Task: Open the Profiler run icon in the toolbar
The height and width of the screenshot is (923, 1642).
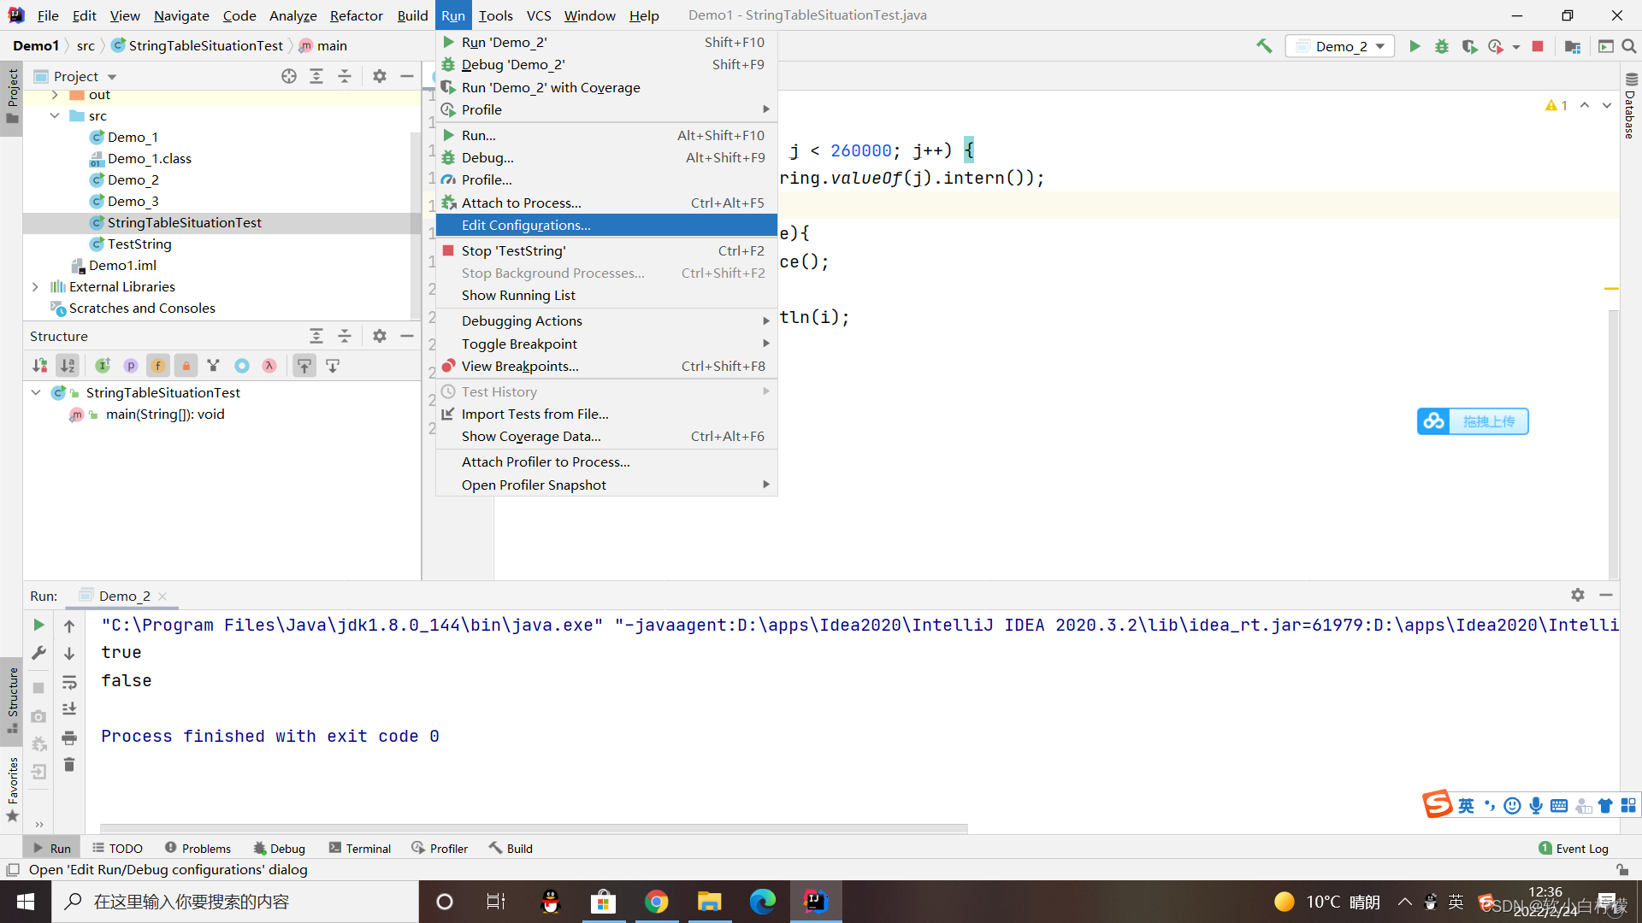Action: click(x=1497, y=46)
